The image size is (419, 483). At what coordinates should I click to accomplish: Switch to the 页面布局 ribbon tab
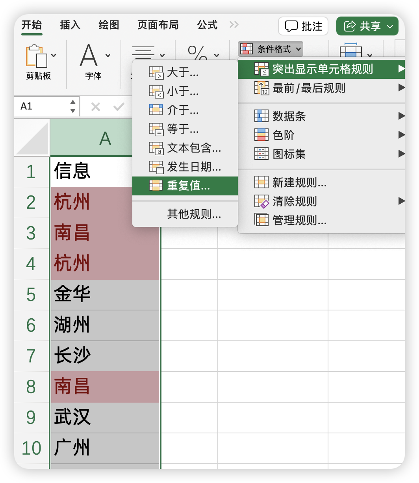click(158, 25)
